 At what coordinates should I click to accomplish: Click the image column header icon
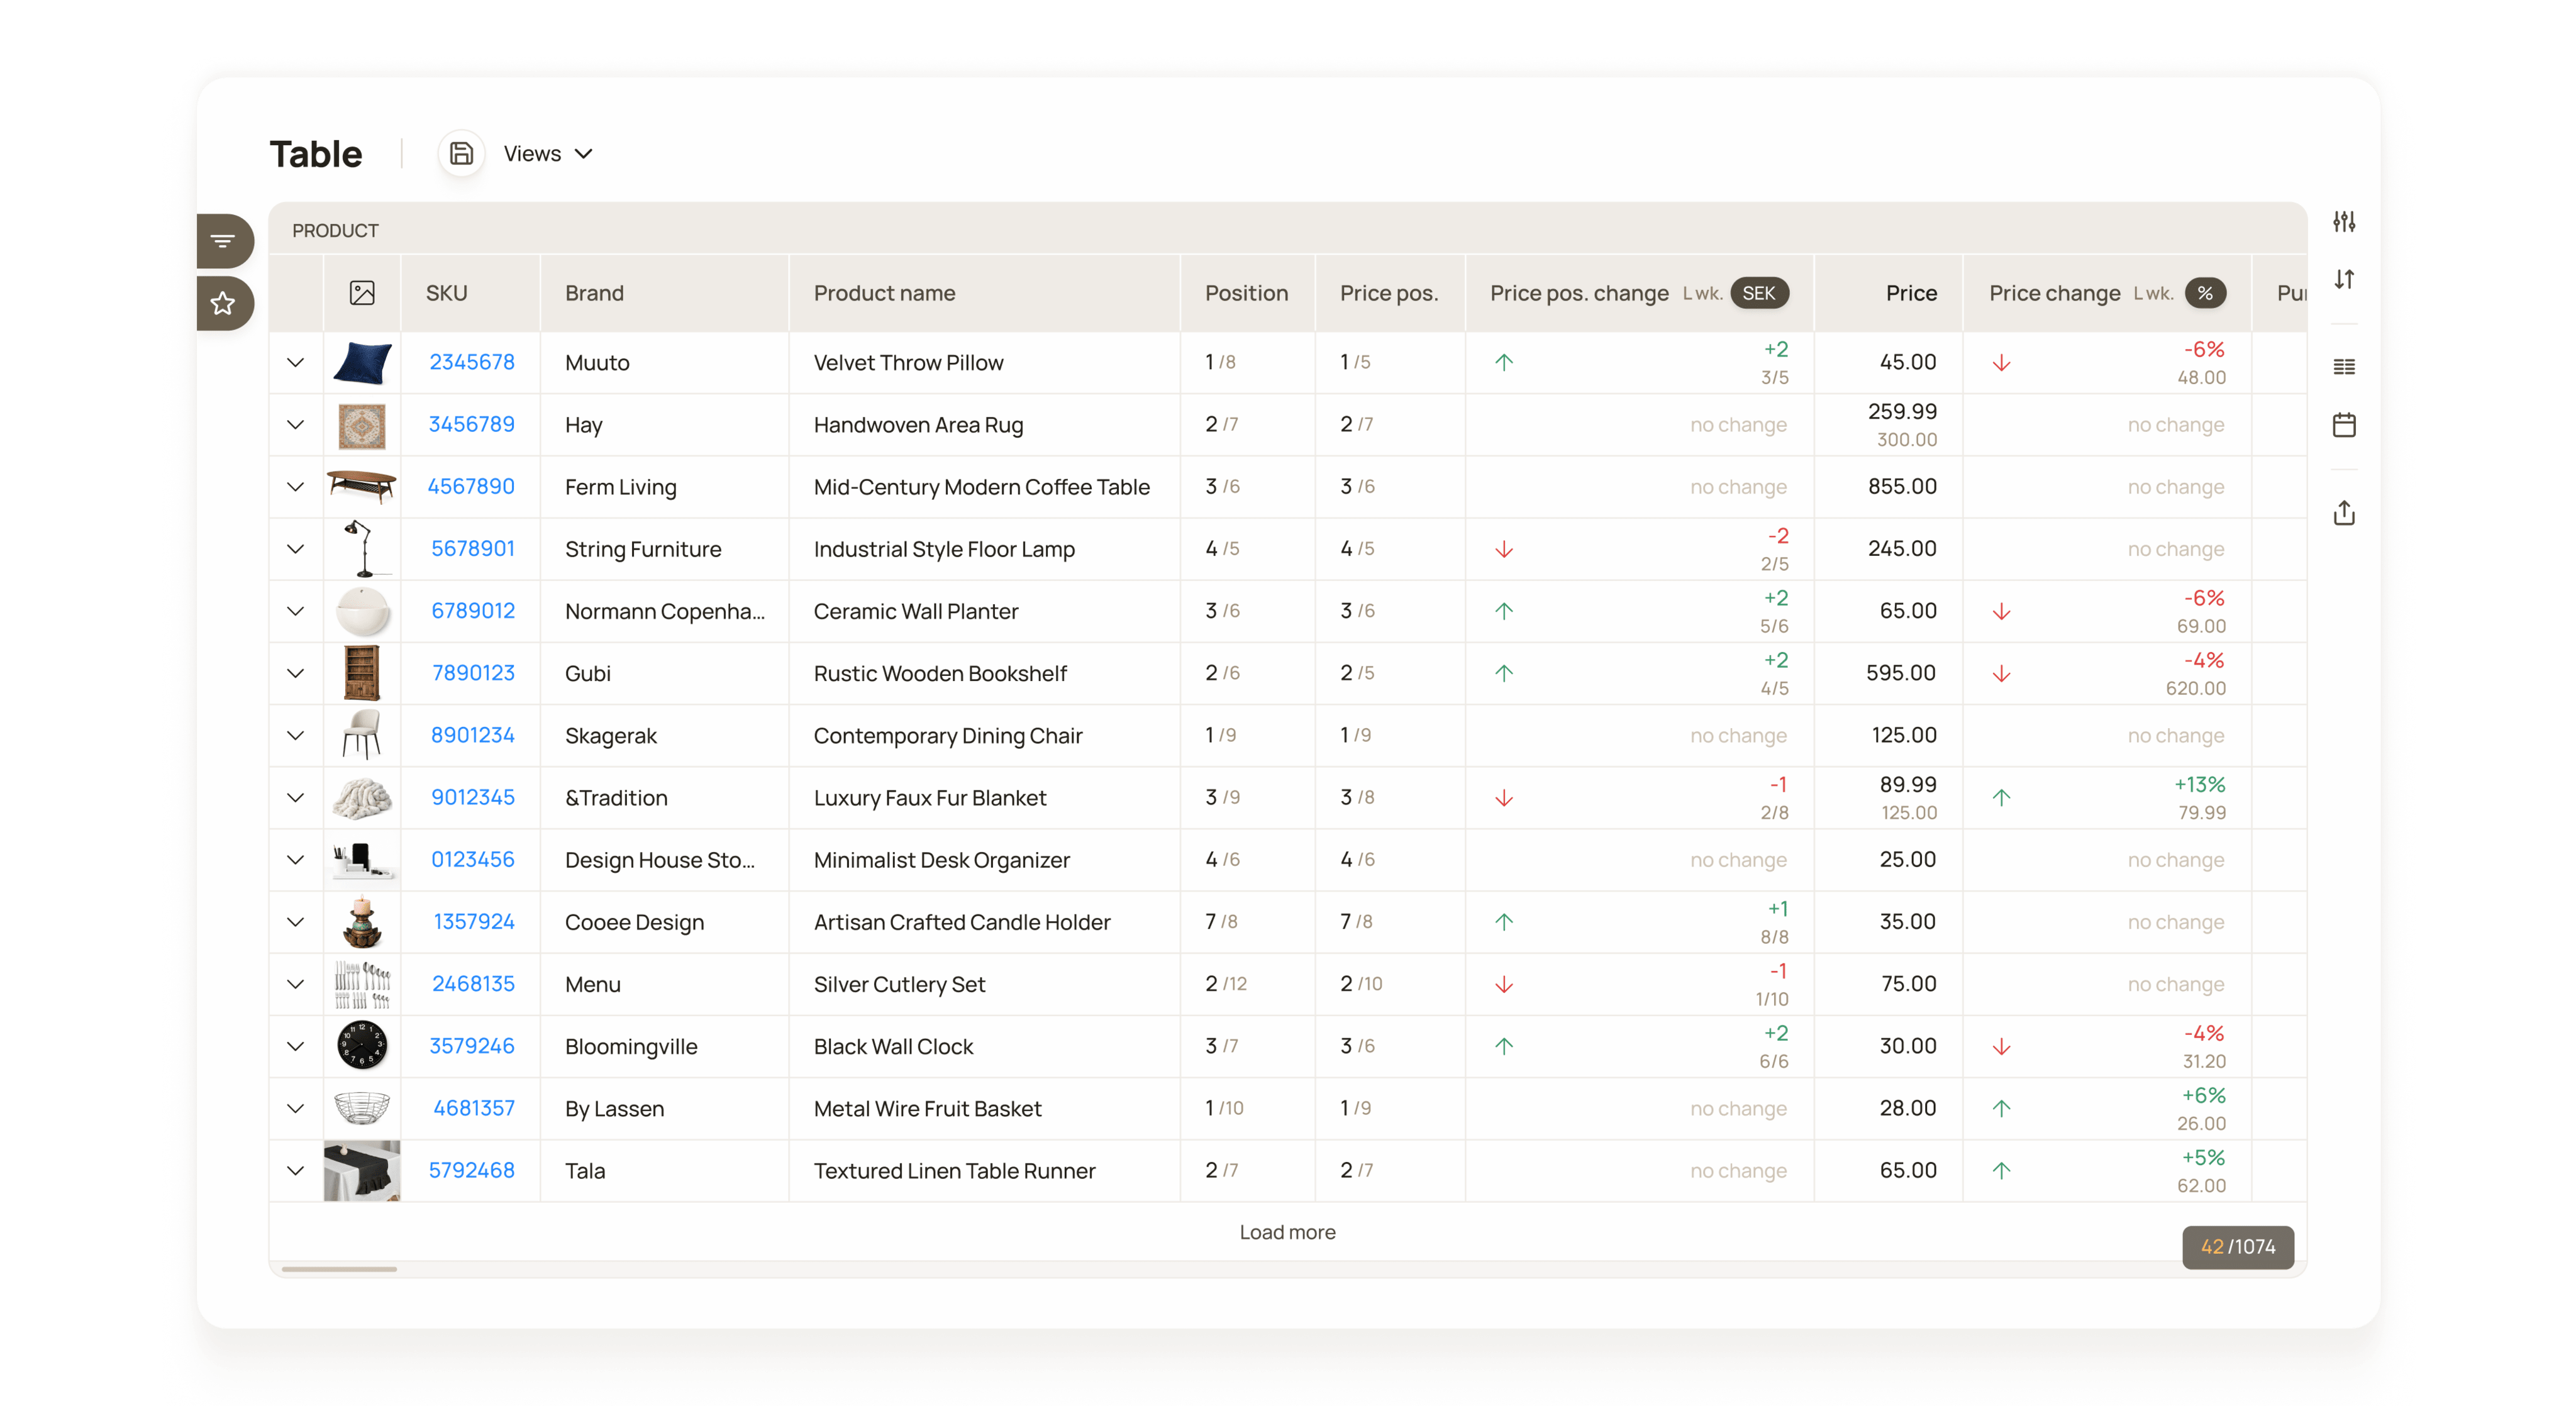[362, 293]
